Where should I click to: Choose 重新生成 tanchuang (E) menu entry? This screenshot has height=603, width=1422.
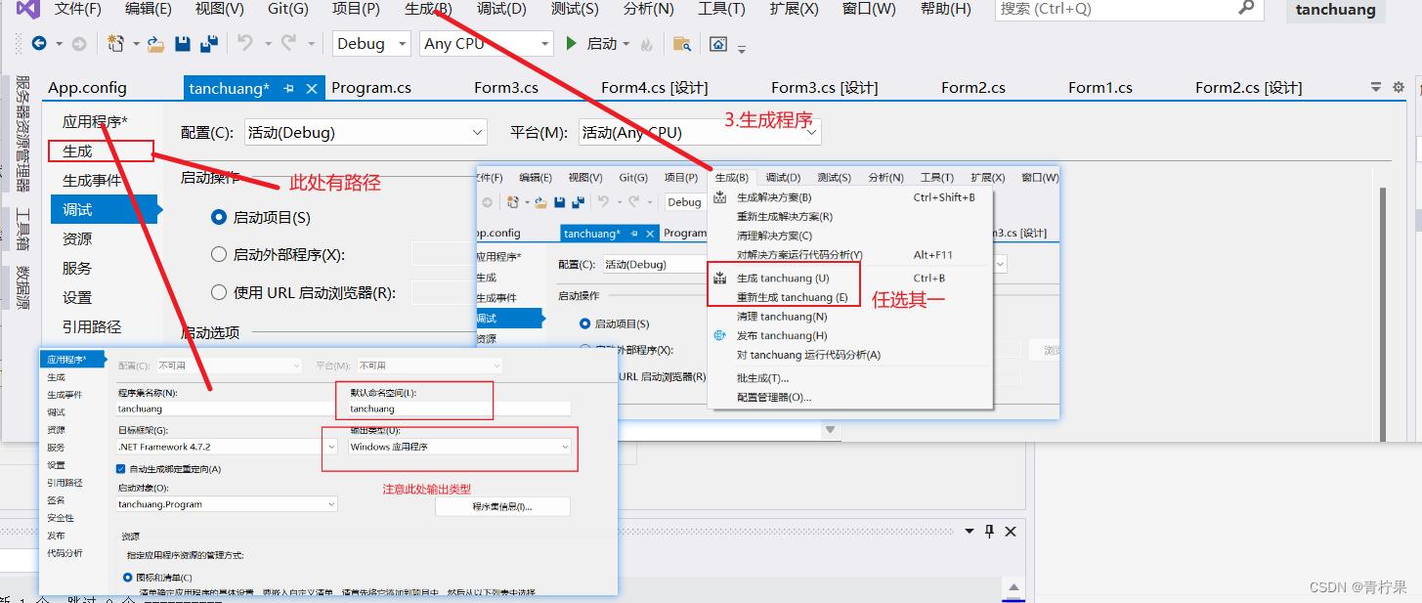point(792,297)
